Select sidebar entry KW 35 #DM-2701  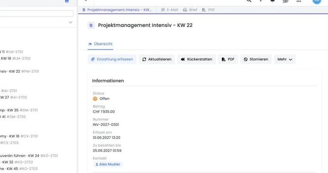point(19,110)
